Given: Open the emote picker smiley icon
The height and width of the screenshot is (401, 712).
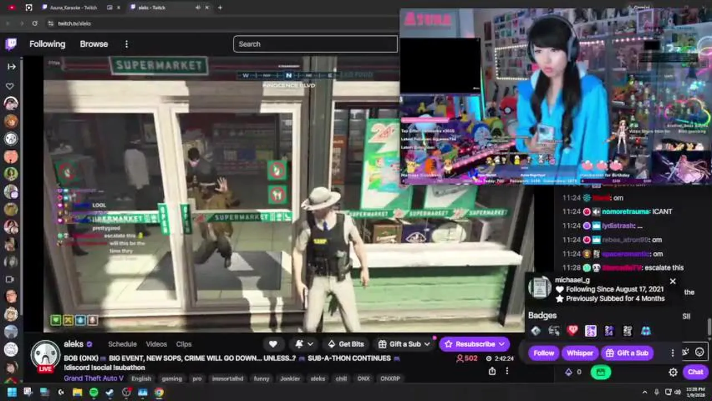Looking at the screenshot, I should [700, 352].
